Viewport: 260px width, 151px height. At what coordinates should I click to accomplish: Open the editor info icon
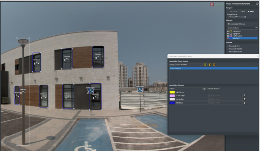[x=257, y=4]
